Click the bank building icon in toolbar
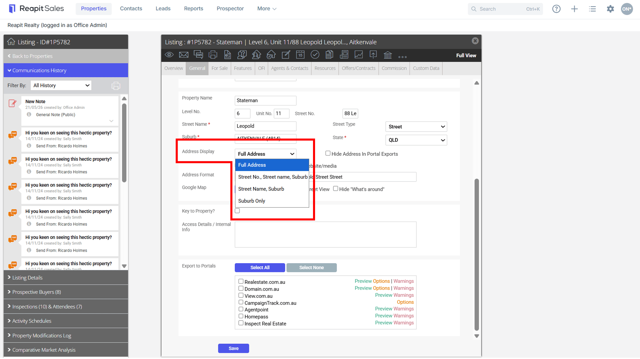The image size is (640, 359). click(x=388, y=55)
